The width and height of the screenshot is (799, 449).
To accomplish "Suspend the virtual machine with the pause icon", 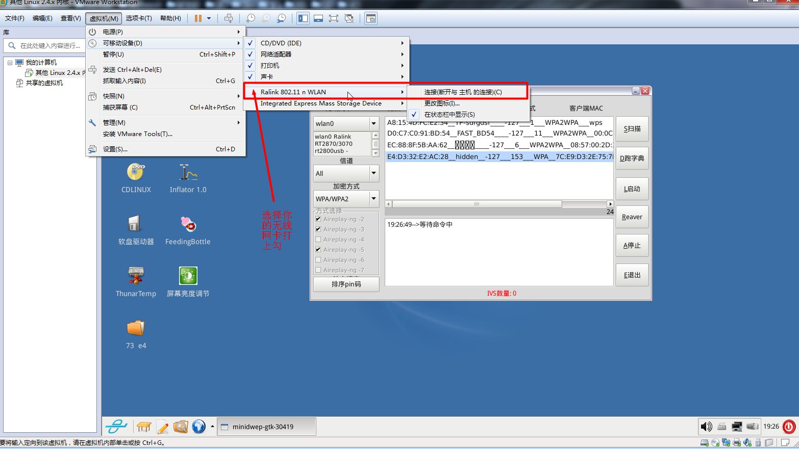I will pos(198,18).
